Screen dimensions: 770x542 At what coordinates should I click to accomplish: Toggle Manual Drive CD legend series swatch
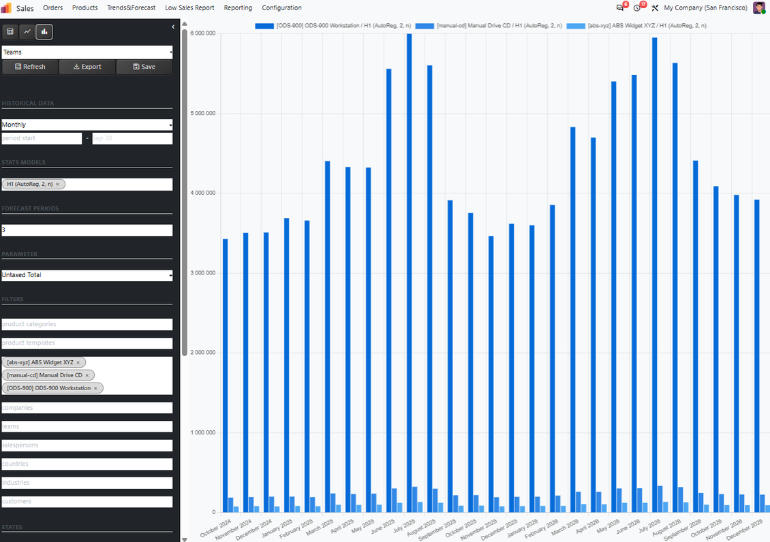click(x=425, y=25)
